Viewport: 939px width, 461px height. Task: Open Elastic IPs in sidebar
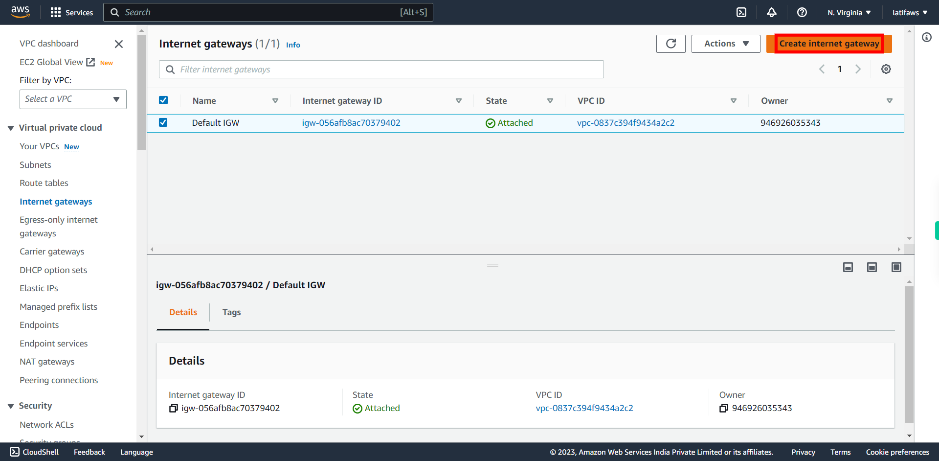[x=39, y=288]
